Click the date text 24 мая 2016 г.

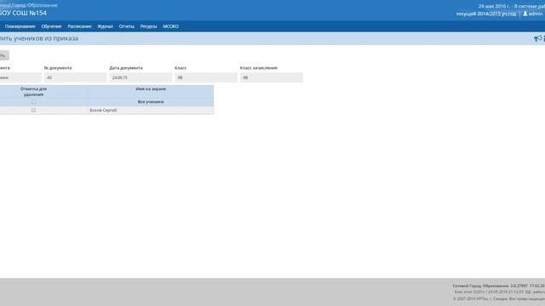tap(493, 6)
